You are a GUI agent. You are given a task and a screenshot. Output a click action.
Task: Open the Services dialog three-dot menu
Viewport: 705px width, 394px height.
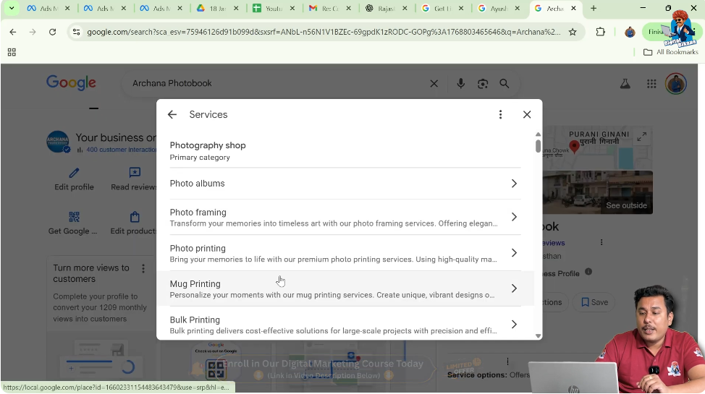pos(500,114)
